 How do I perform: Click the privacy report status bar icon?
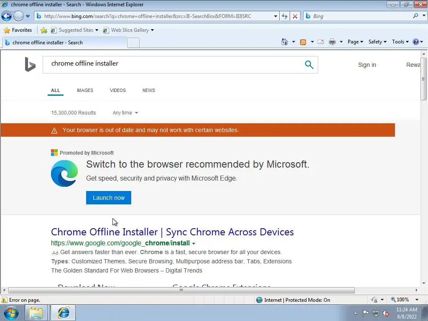[x=374, y=300]
